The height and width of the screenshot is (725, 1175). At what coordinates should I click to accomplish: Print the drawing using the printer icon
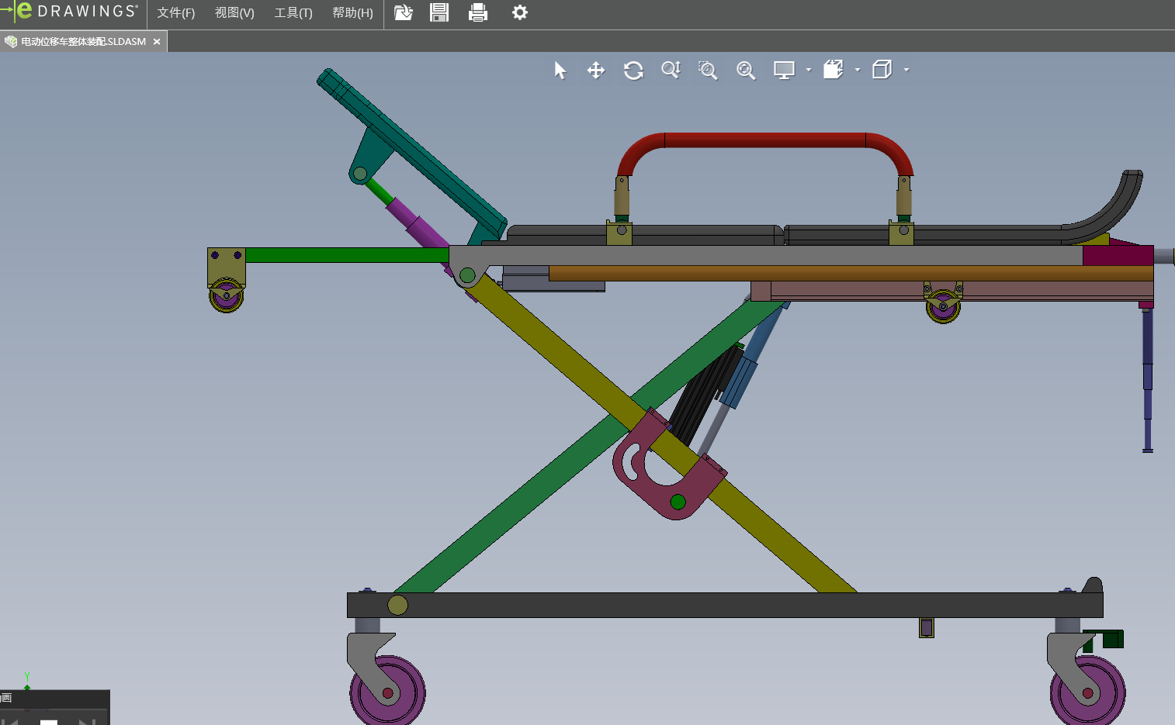(x=478, y=12)
